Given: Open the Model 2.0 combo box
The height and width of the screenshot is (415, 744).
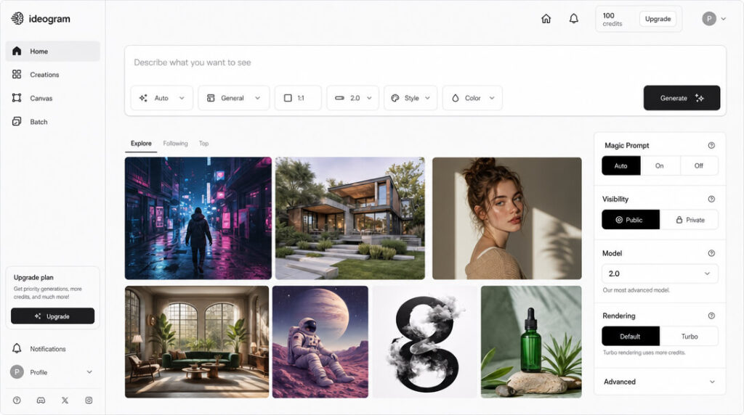Looking at the screenshot, I should point(660,274).
